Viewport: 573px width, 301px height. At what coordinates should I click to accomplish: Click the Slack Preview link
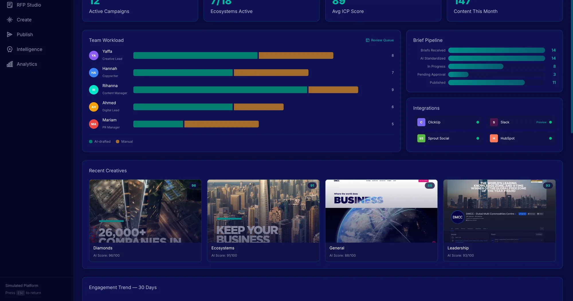click(541, 122)
